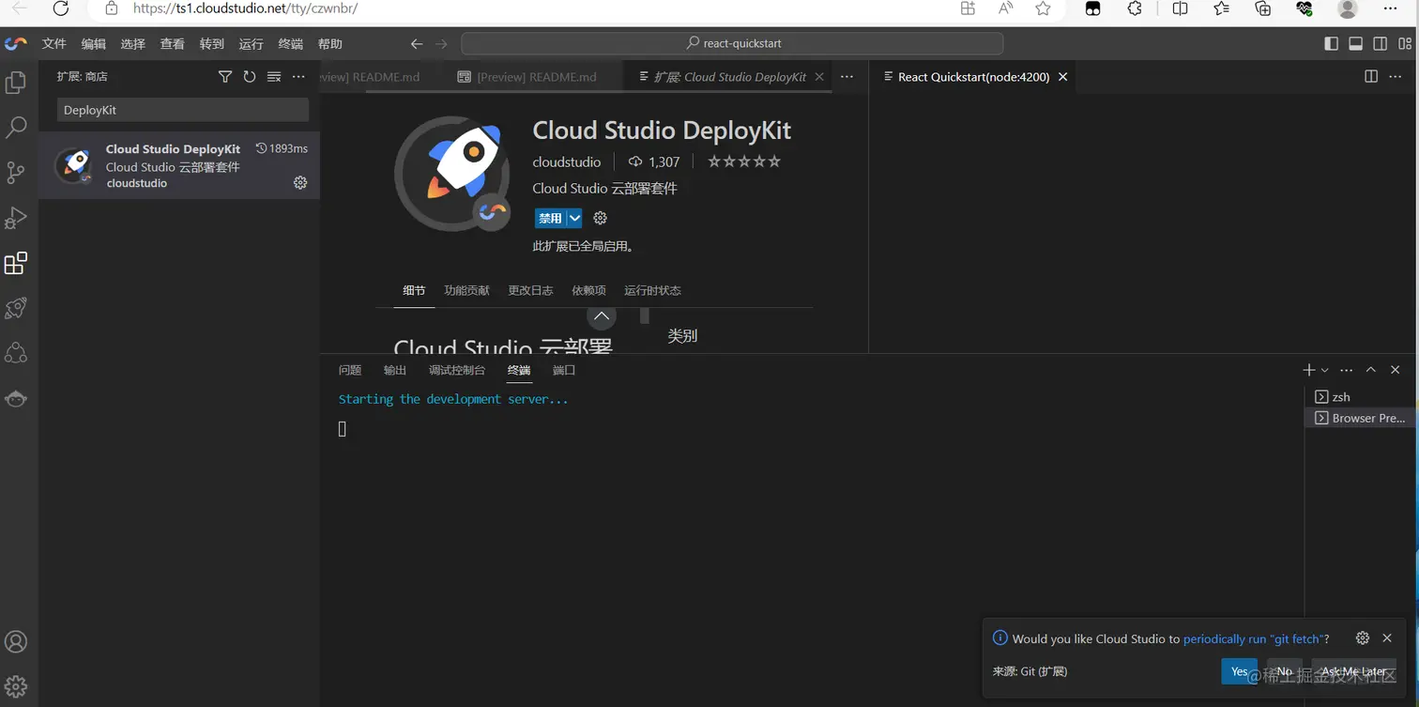This screenshot has width=1419, height=707.
Task: Open the 帮助 menu
Action: (330, 43)
